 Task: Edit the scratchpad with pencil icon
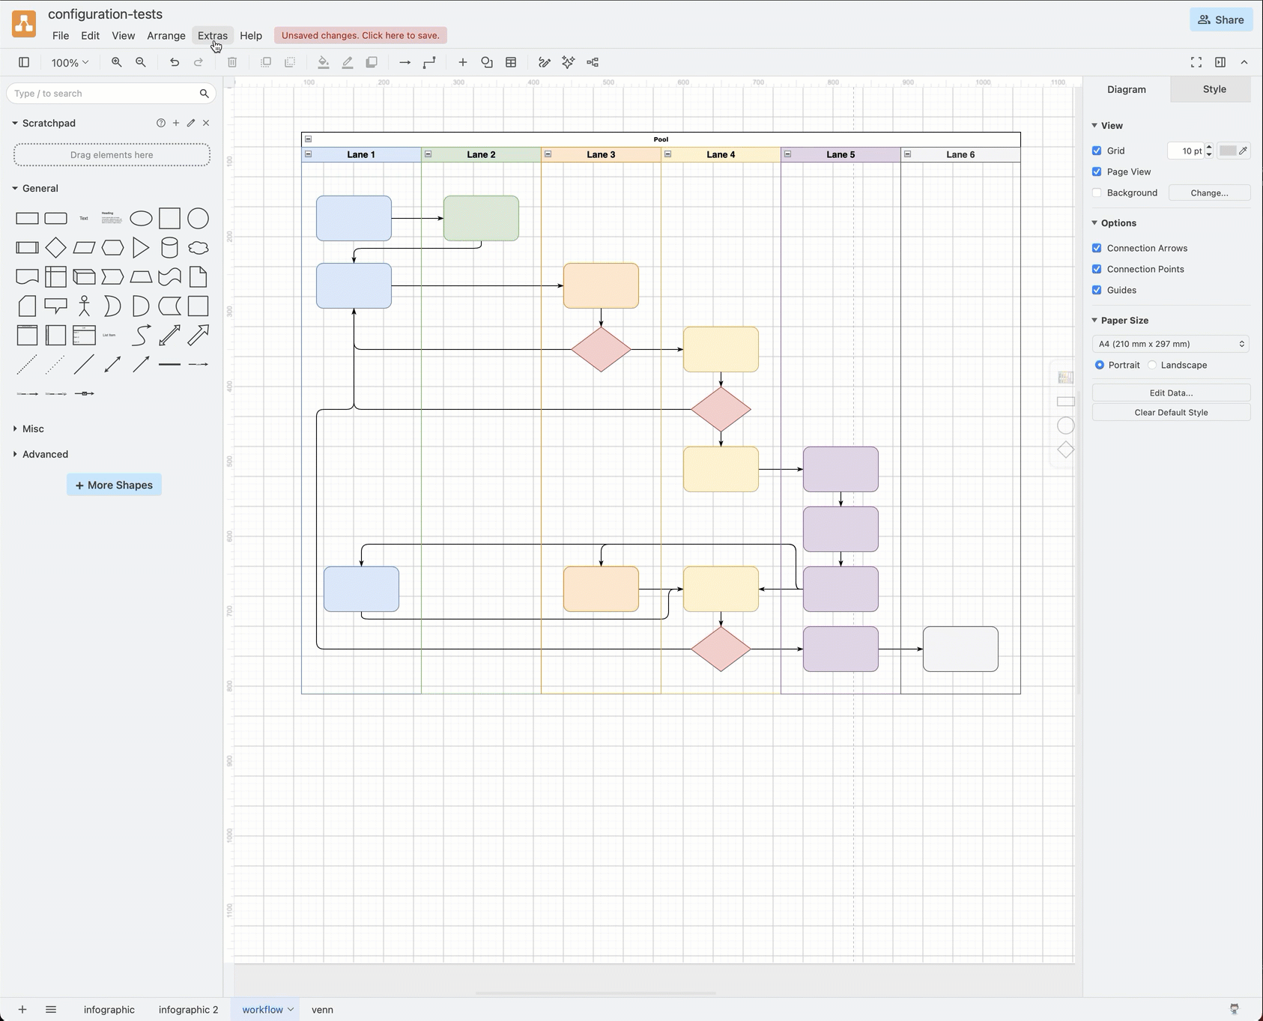[x=191, y=123]
